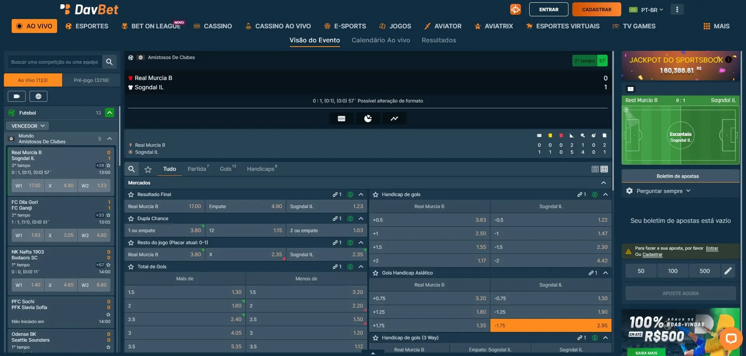Click the pencil icon to edit stake amounts
Viewport: 746px width, 356px height.
(x=728, y=271)
